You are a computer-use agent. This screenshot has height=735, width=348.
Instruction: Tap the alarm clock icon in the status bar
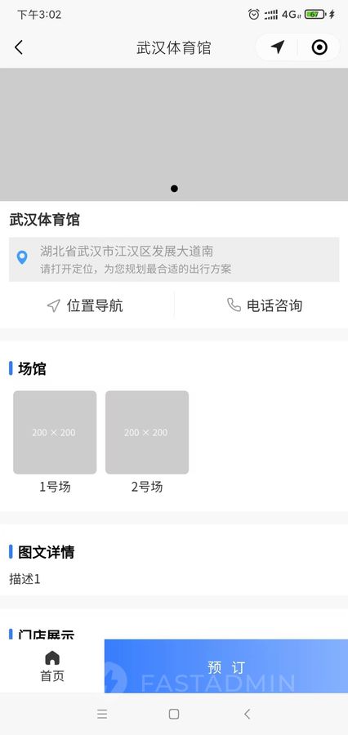coord(254,15)
